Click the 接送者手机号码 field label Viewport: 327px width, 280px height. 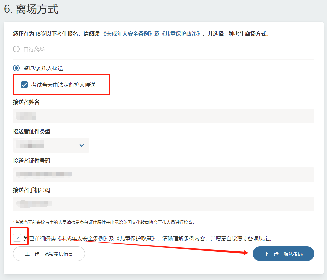[32, 190]
